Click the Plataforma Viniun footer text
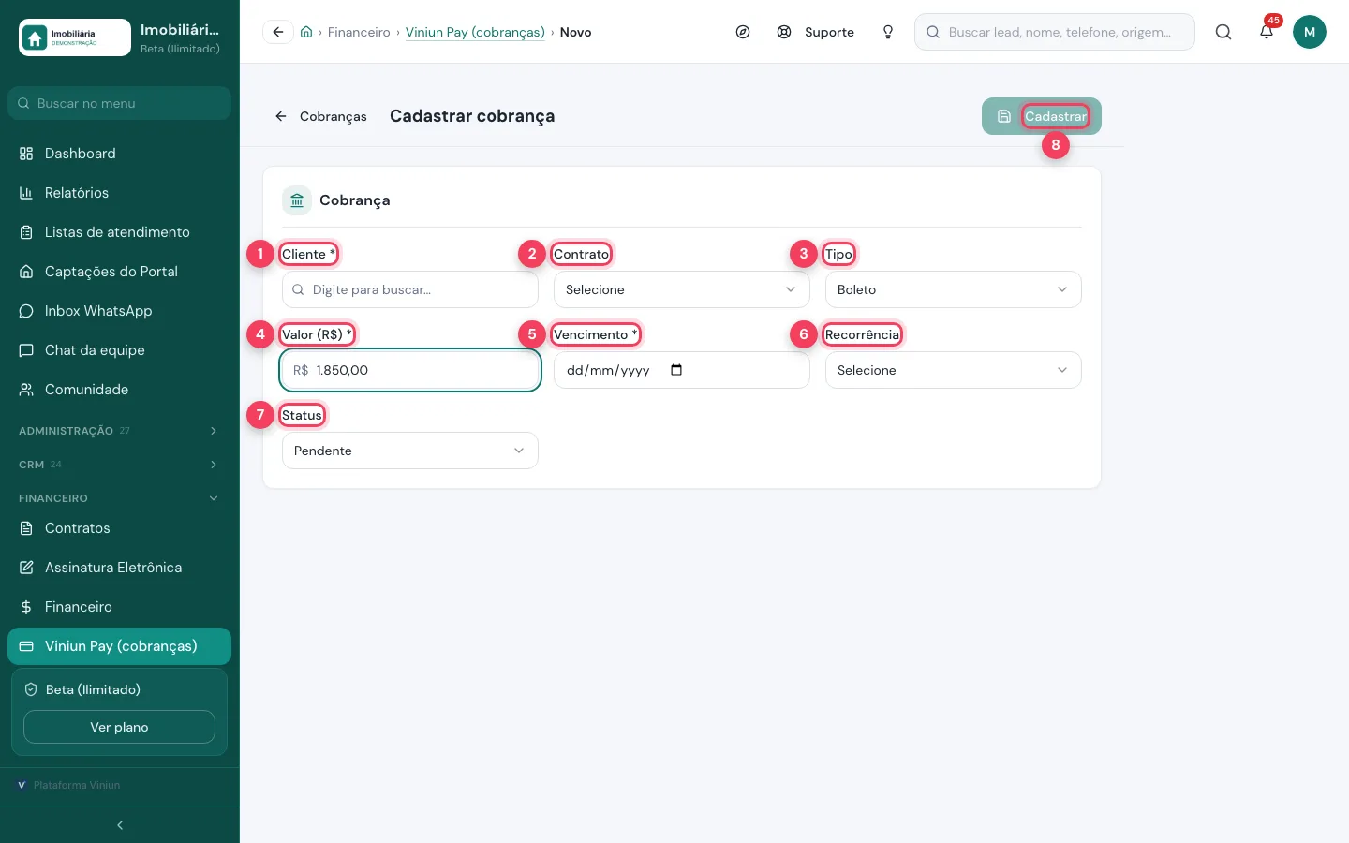Screen dimensions: 1349x843 [x=77, y=785]
